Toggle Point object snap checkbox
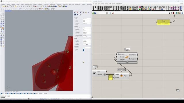 8,94
